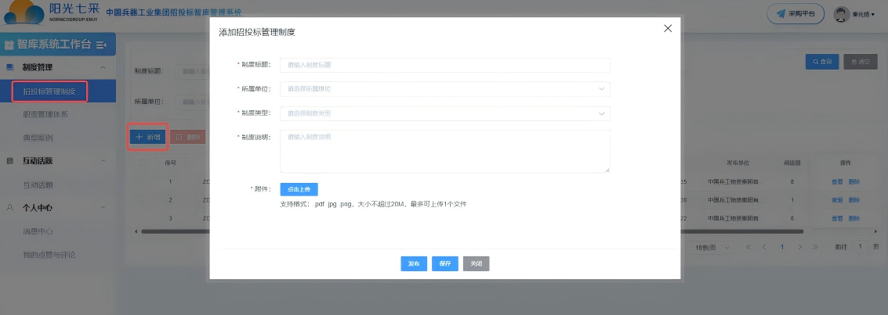The height and width of the screenshot is (315, 888).
Task: Click the 点击上传 attachment button
Action: click(x=299, y=189)
